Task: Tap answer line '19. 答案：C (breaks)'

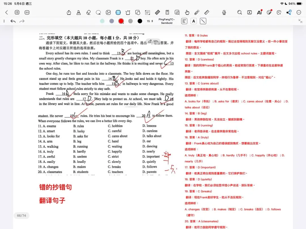Action: point(198,191)
